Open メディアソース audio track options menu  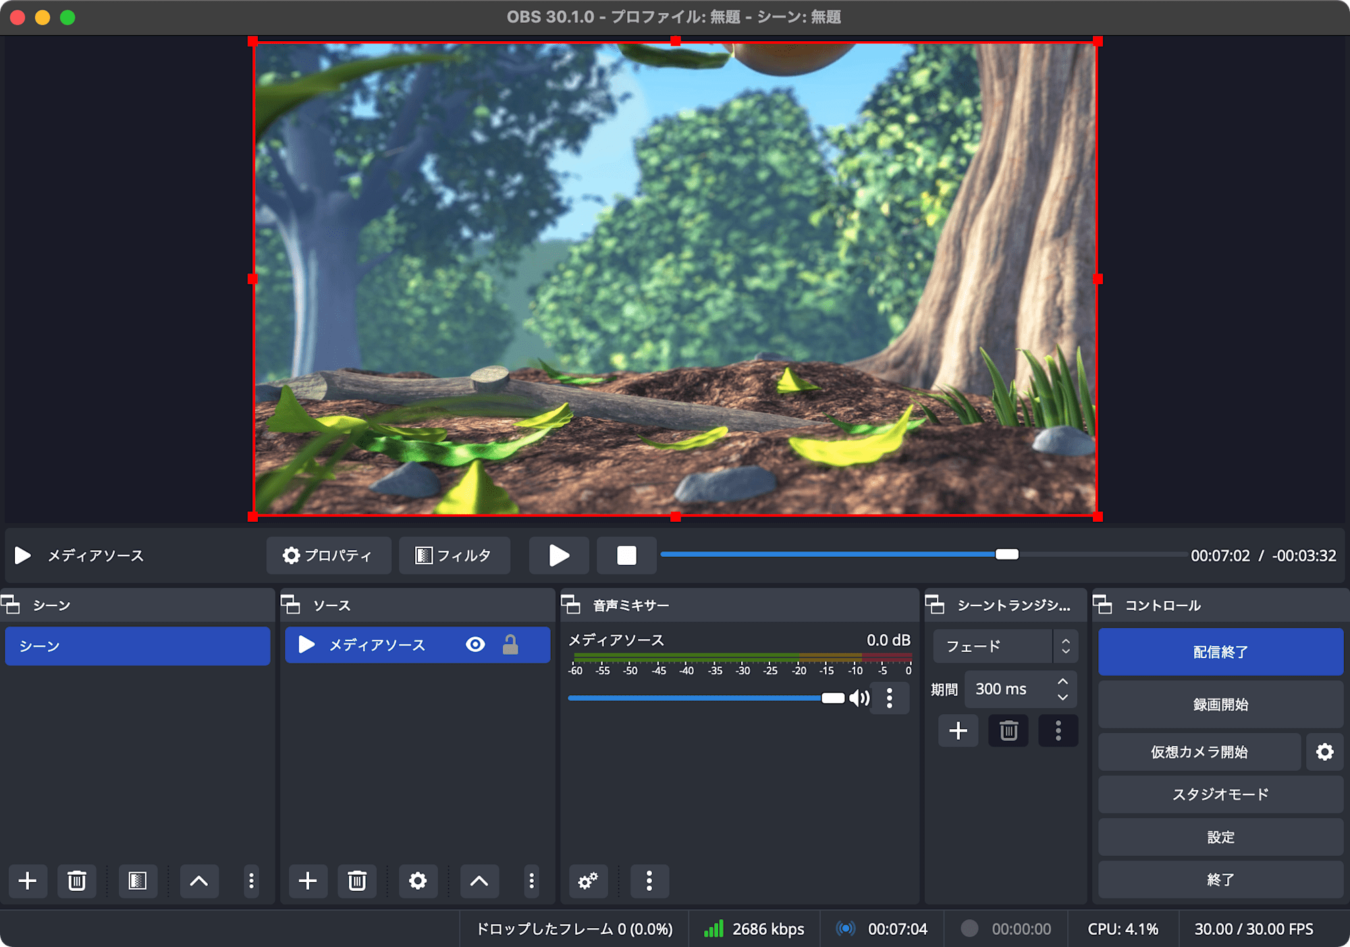890,698
